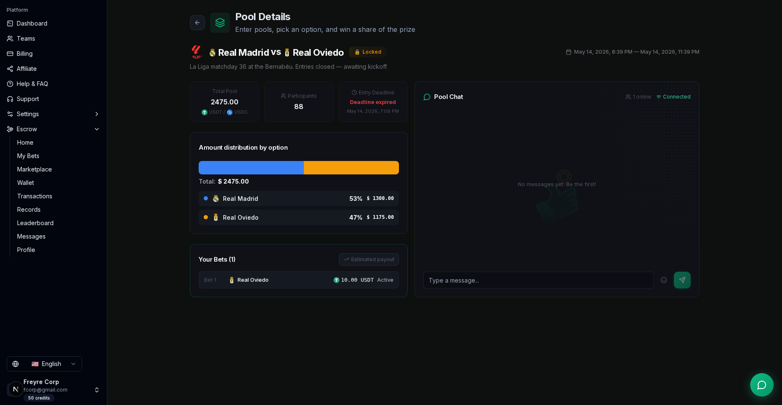Click the Entry Deadline clock icon
The image size is (782, 405).
tap(354, 93)
